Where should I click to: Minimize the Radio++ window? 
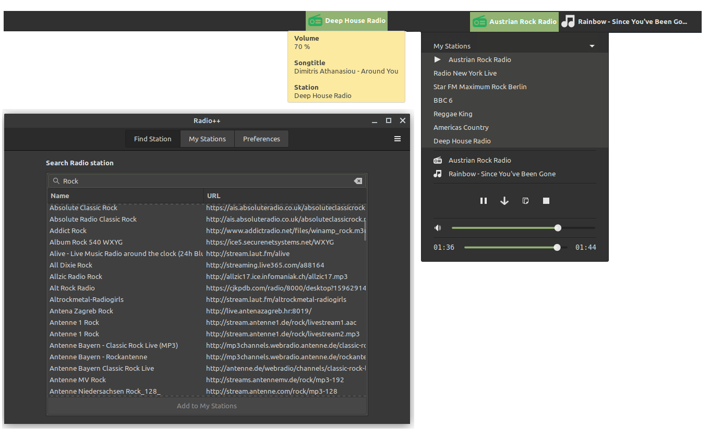tap(374, 121)
